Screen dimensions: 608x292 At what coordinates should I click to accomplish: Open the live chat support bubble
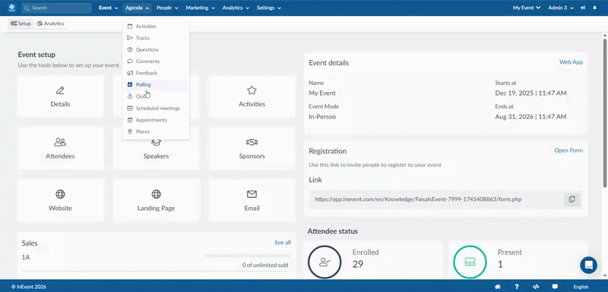pyautogui.click(x=588, y=265)
